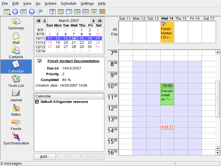Switch to the full Week view icon
Image resolution: width=221 pixels, height=166 pixels.
point(86,12)
